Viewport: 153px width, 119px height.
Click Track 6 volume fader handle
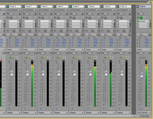[90, 74]
